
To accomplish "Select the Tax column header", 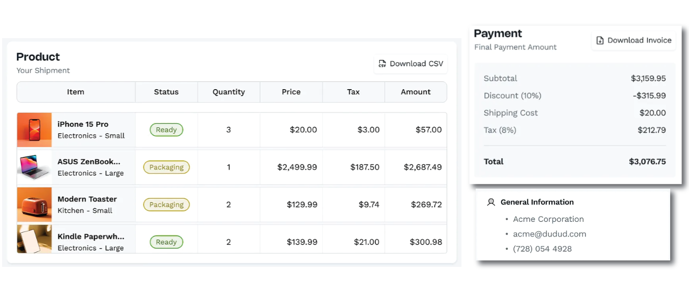I will [x=353, y=92].
